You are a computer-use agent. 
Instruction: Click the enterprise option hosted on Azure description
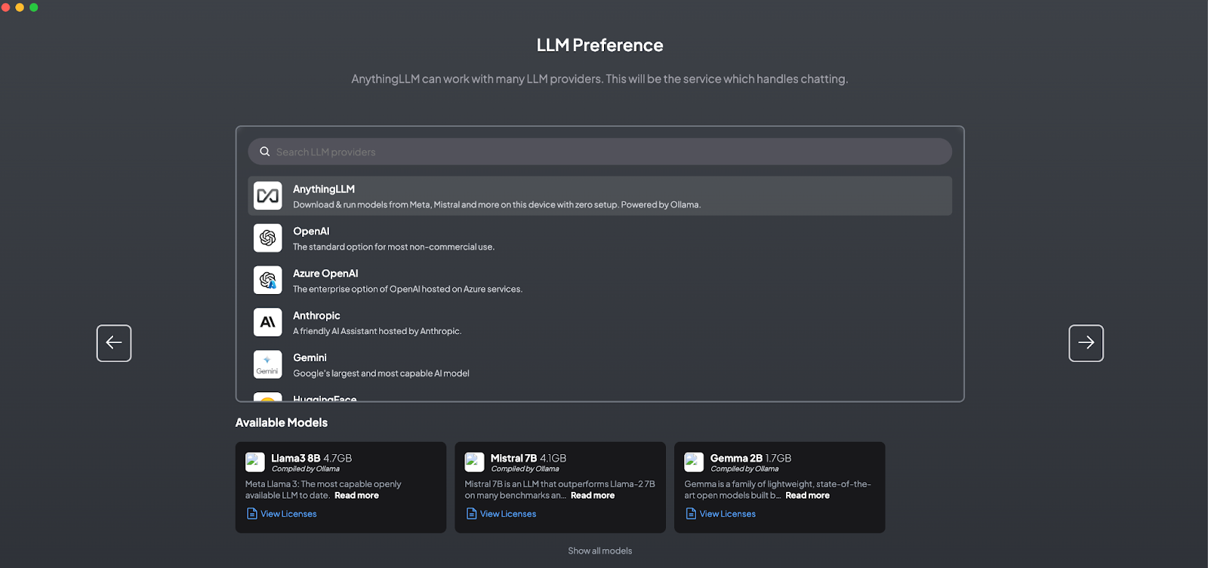[408, 289]
